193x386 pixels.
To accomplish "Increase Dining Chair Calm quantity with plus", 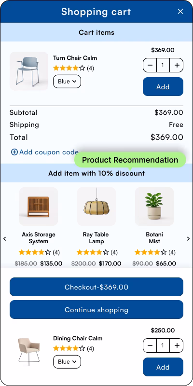I will click(x=177, y=345).
